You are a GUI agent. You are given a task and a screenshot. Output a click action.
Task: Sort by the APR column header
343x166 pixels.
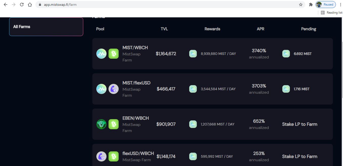260,29
